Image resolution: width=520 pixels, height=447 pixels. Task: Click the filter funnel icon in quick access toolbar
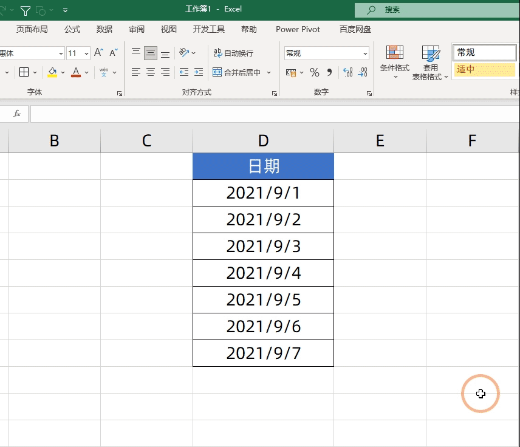25,10
